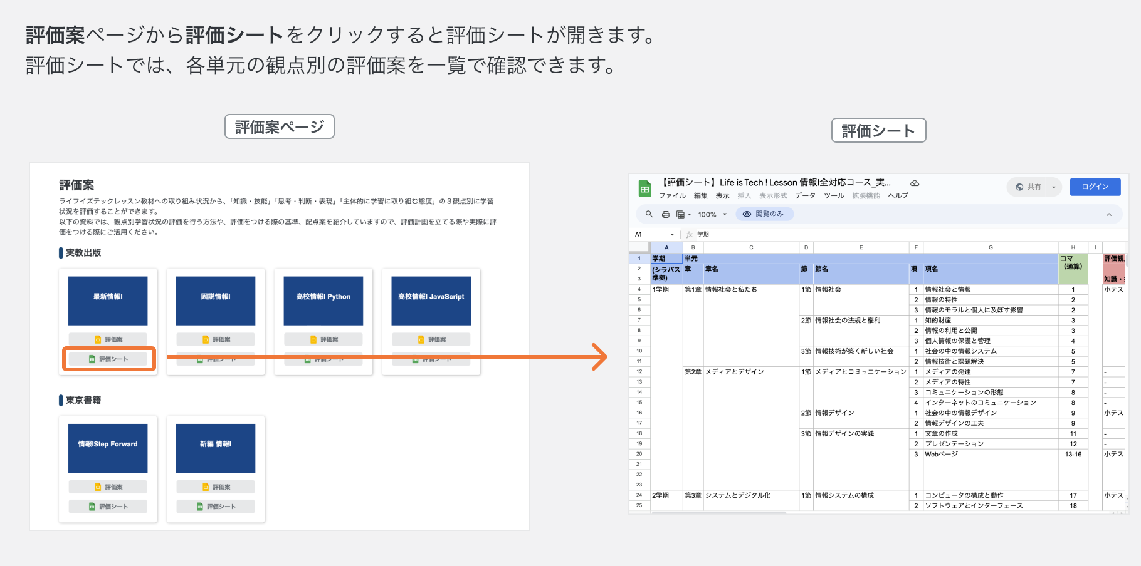The image size is (1141, 566).
Task: Open the 100% zoom dropdown
Action: 712,214
